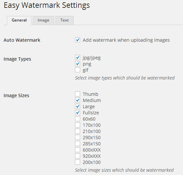Uncheck the Medium image size

tap(78, 100)
